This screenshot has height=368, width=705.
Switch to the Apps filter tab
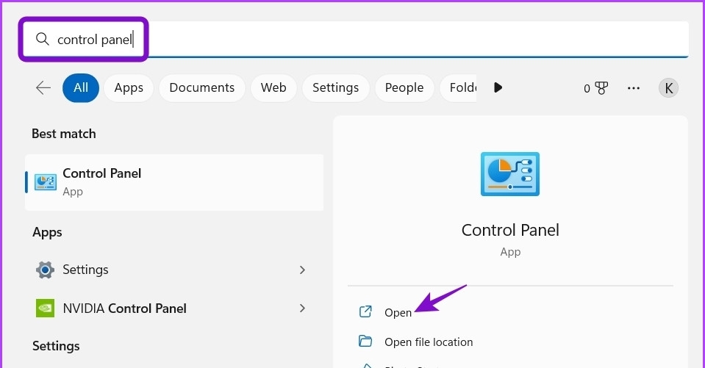(x=129, y=87)
